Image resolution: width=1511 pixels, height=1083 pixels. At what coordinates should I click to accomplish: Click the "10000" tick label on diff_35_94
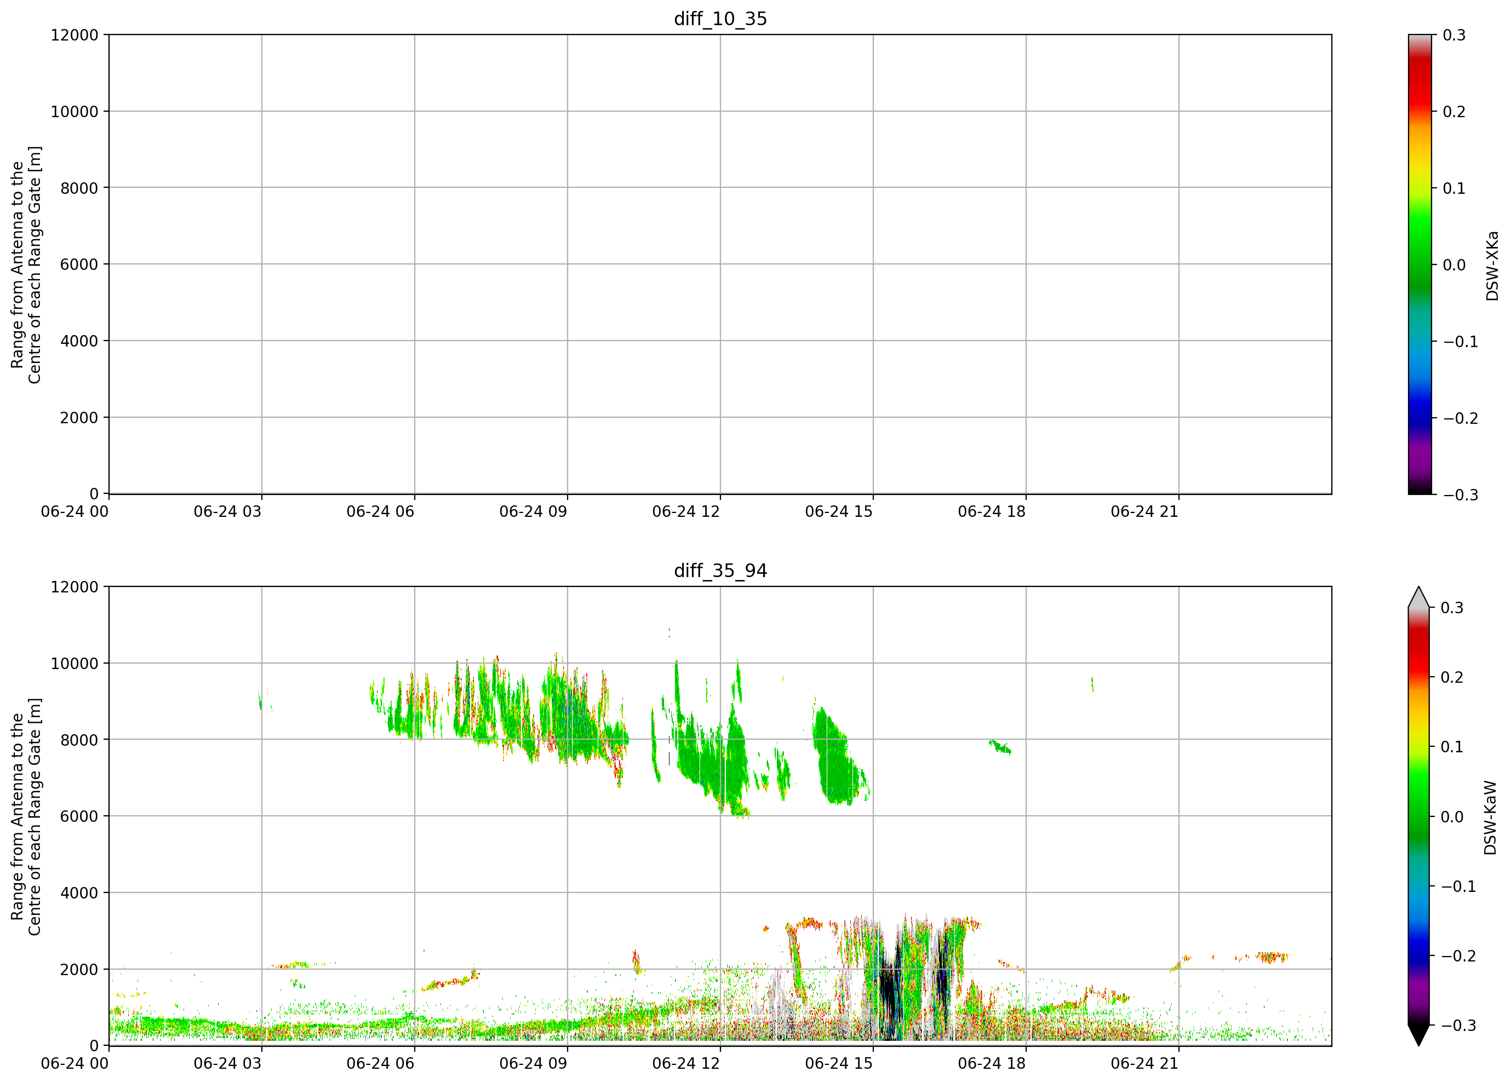(75, 663)
